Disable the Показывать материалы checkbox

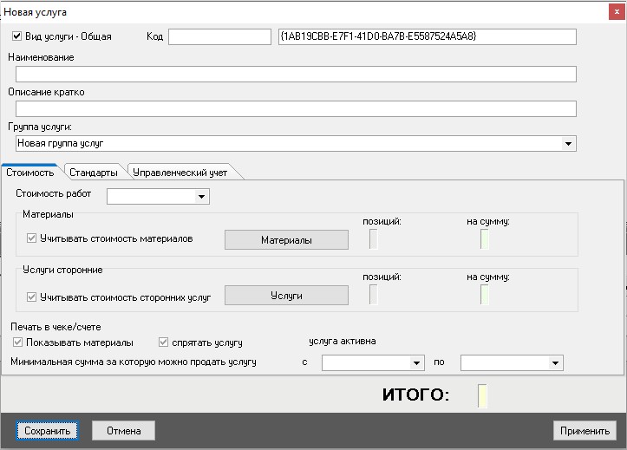point(16,342)
